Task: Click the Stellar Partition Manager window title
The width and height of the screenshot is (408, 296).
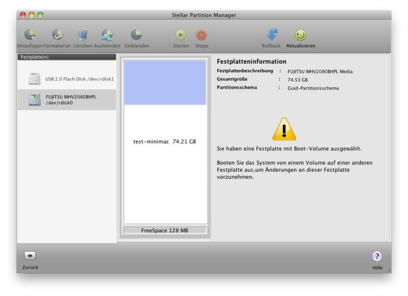Action: pos(203,15)
